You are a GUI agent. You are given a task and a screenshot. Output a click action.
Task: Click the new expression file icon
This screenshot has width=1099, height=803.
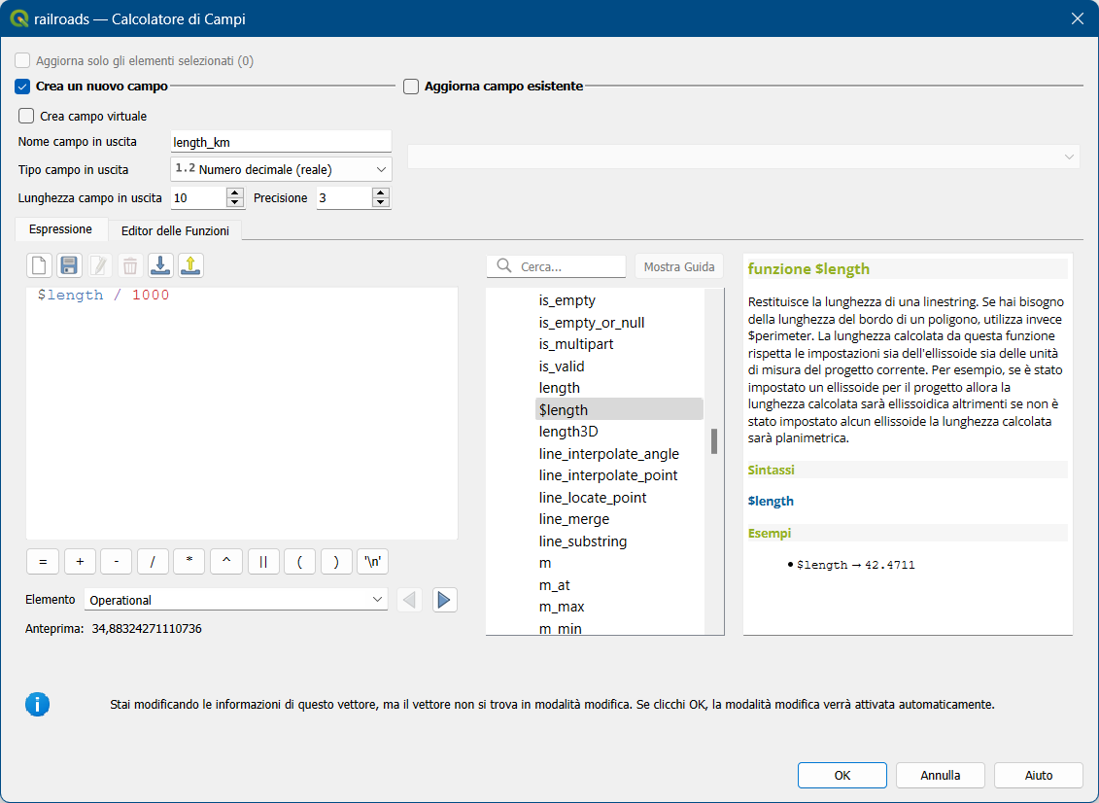(39, 265)
